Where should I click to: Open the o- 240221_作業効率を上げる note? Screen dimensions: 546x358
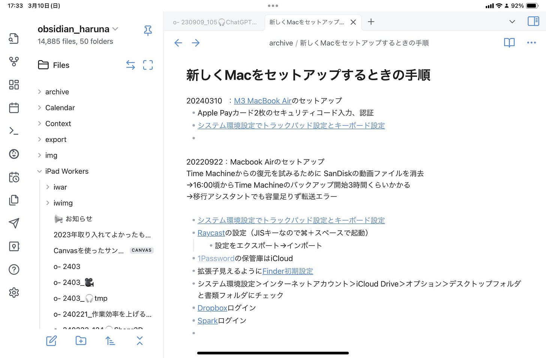tap(102, 314)
